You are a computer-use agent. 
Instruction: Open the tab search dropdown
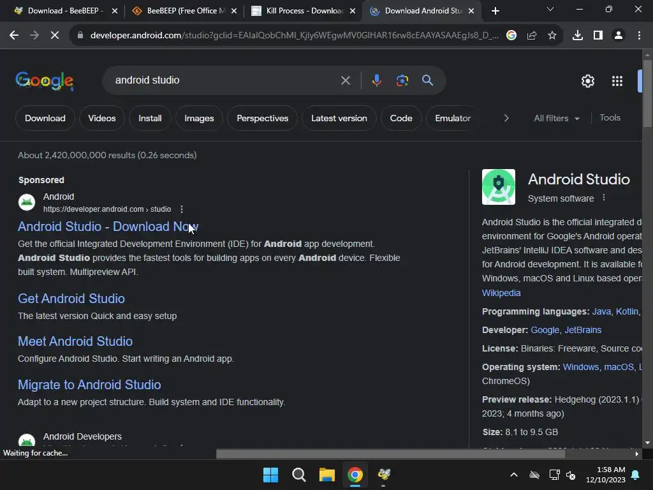click(x=550, y=9)
